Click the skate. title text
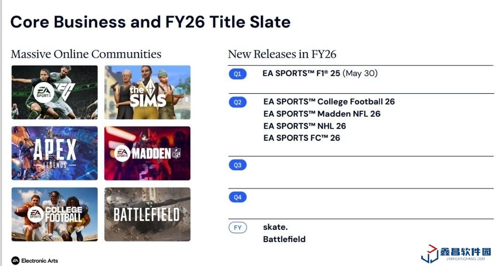The width and height of the screenshot is (503, 266). coord(275,227)
